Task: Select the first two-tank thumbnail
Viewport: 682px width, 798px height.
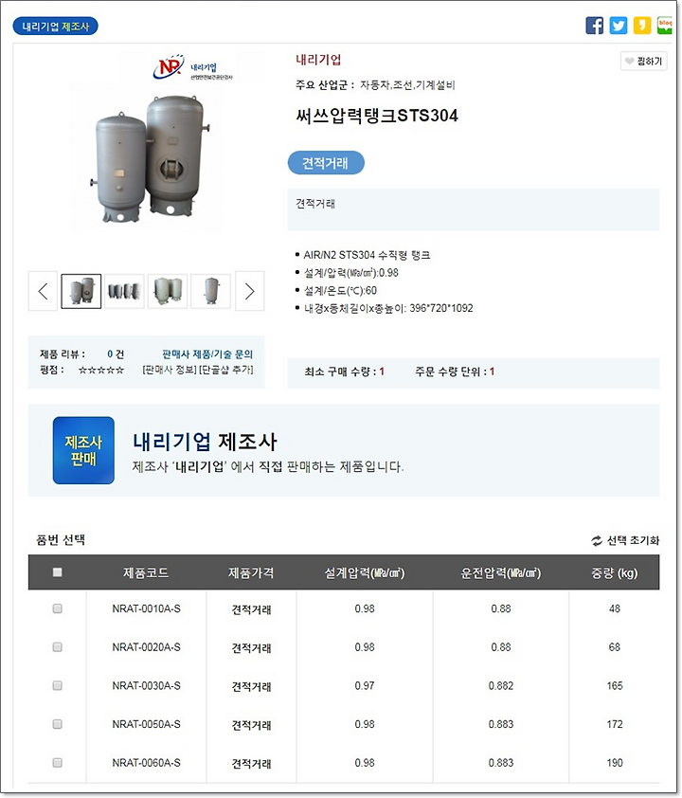Action: coord(81,291)
